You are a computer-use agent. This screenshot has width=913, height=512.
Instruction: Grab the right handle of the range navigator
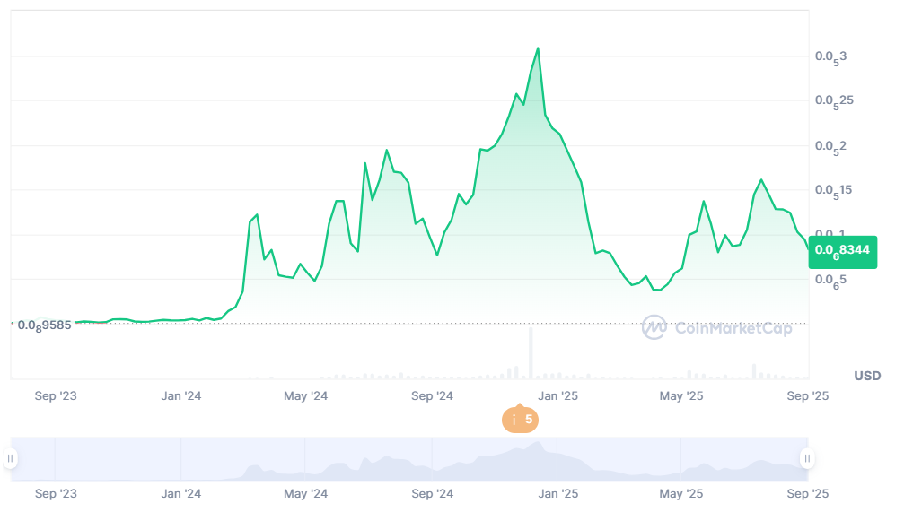807,459
